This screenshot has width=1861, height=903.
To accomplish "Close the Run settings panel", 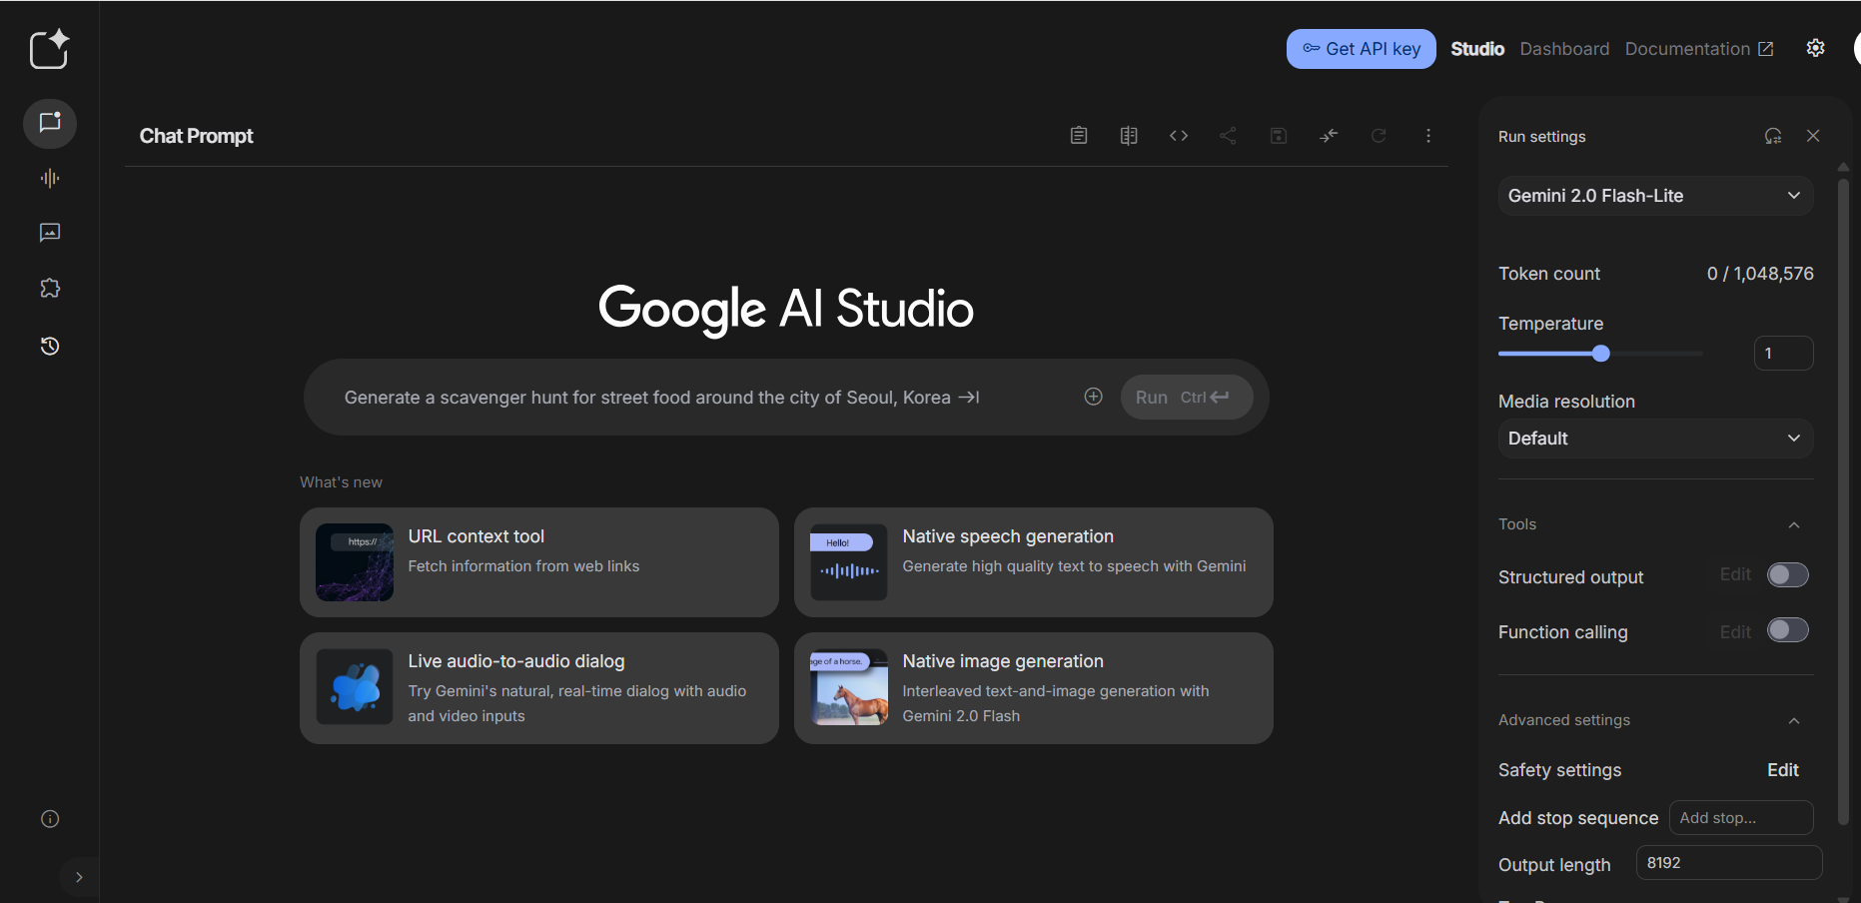I will coord(1813,136).
